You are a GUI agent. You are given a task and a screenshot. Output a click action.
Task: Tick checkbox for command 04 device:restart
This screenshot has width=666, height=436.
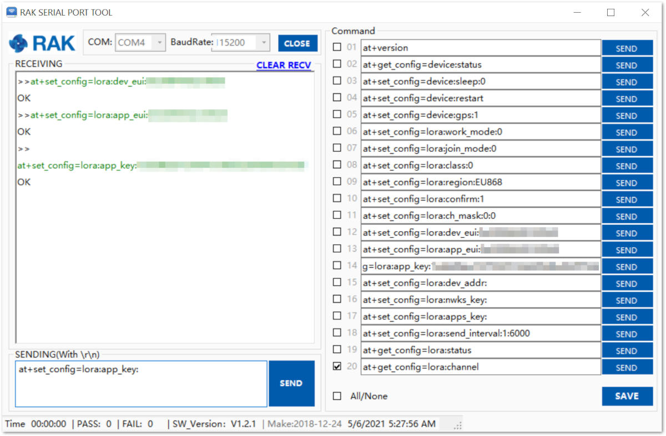pyautogui.click(x=337, y=98)
